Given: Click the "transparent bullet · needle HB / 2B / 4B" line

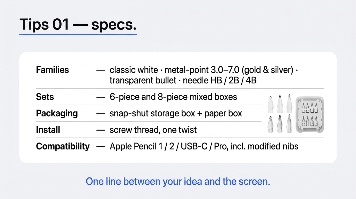Looking at the screenshot, I should (183, 81).
